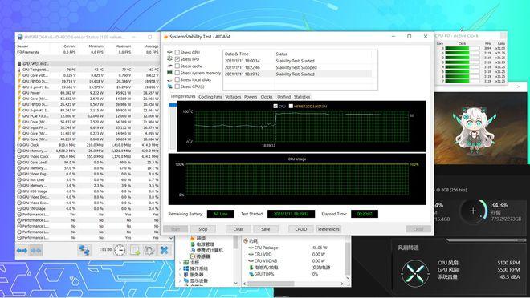Toggle CPU temperature graph checkbox
This screenshot has width=530, height=298.
coord(275,107)
